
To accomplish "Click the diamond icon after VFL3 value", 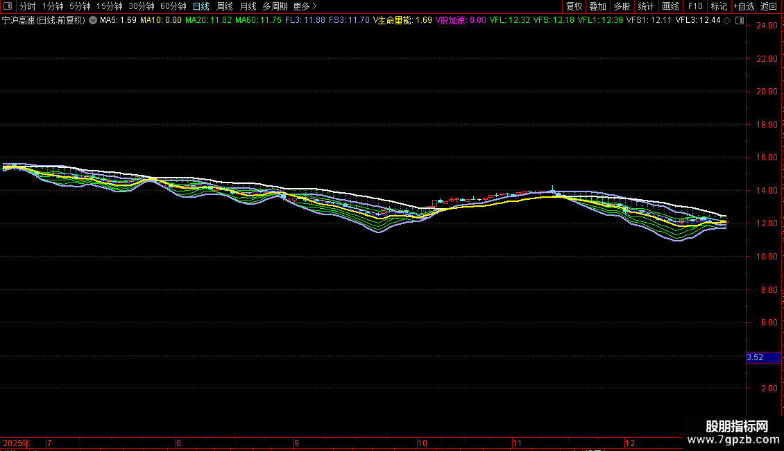I will coord(726,20).
